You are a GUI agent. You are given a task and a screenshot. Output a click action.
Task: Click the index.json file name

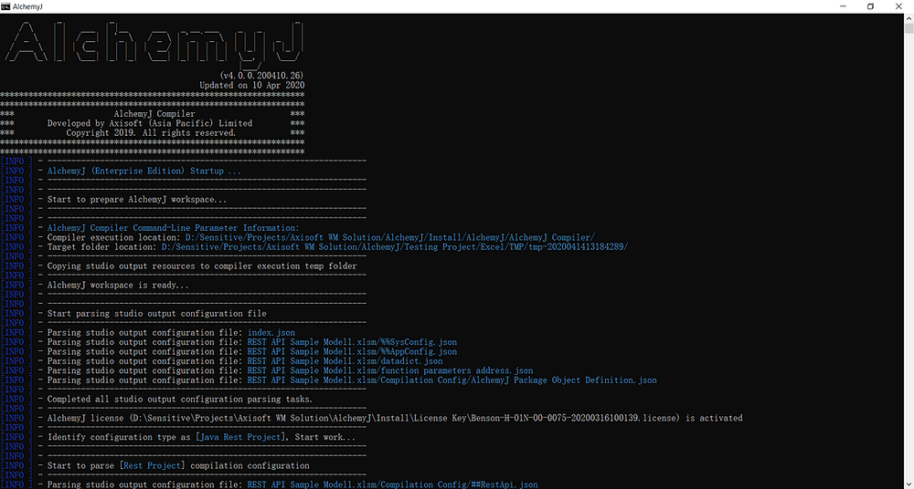point(271,333)
